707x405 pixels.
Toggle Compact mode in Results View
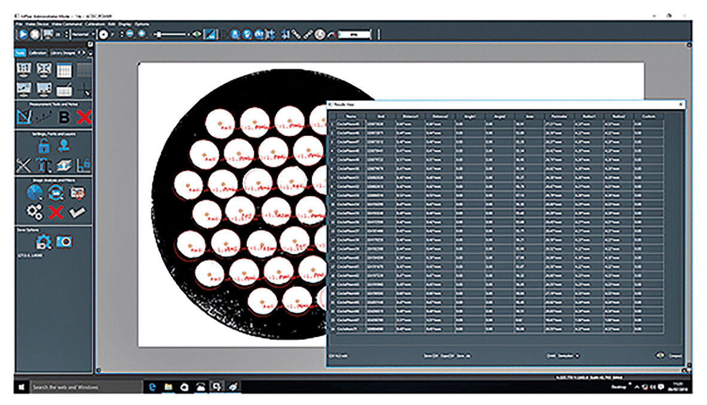click(675, 356)
